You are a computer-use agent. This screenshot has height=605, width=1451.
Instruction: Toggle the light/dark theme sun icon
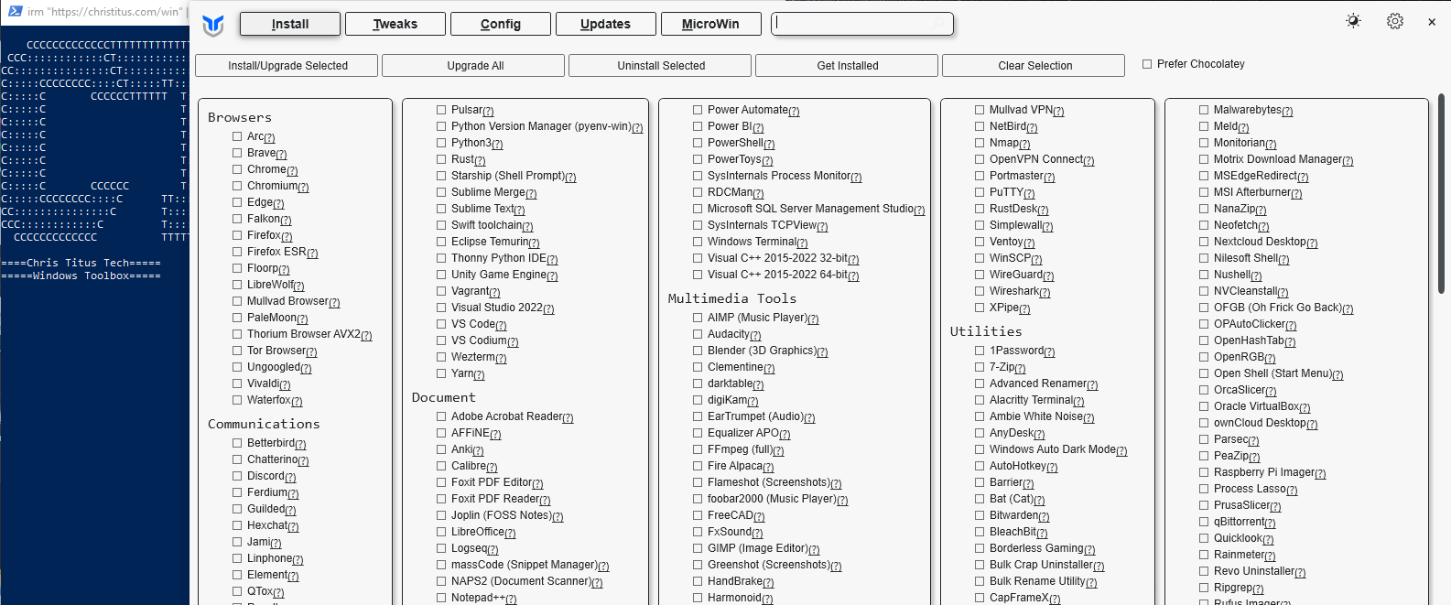pyautogui.click(x=1353, y=21)
